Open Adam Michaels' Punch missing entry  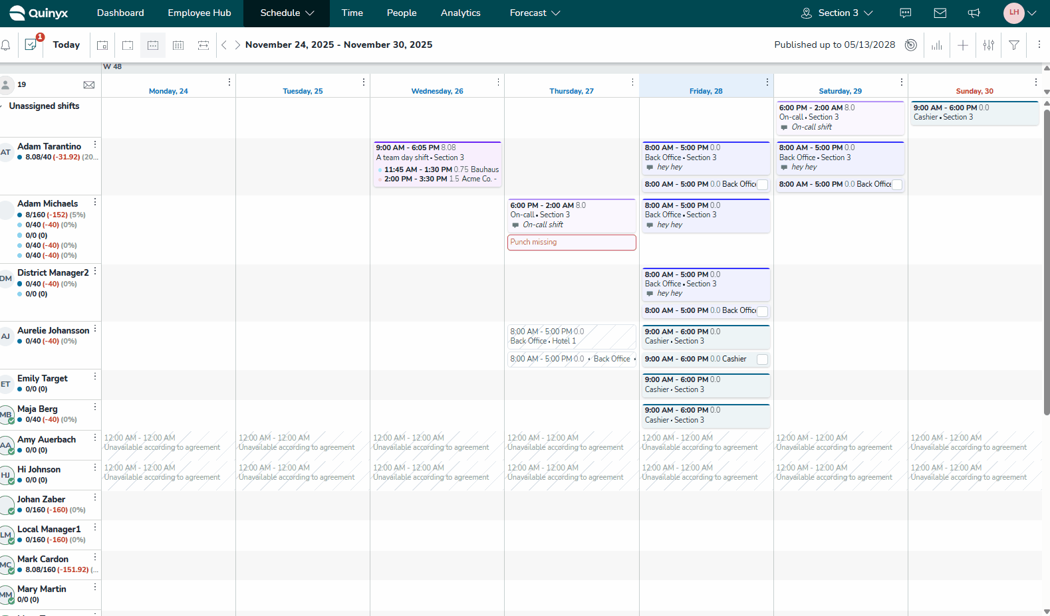(x=571, y=243)
